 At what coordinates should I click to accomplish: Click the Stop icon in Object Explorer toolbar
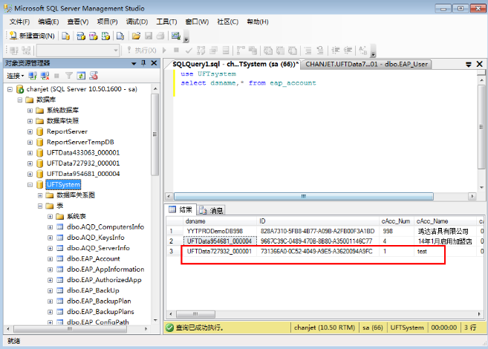[x=56, y=76]
